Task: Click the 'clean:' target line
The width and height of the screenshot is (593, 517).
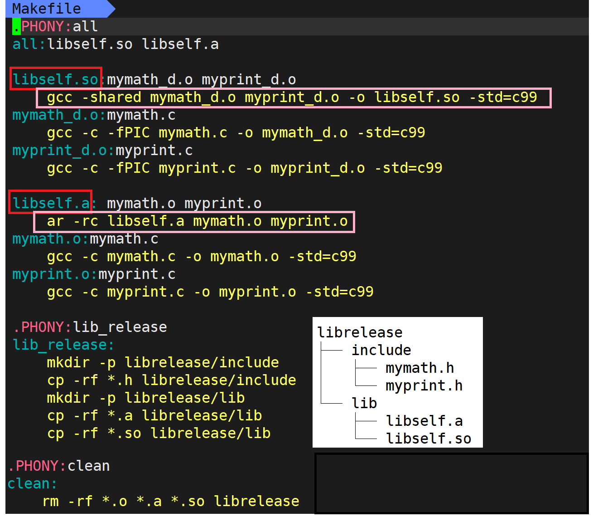Action: click(32, 483)
